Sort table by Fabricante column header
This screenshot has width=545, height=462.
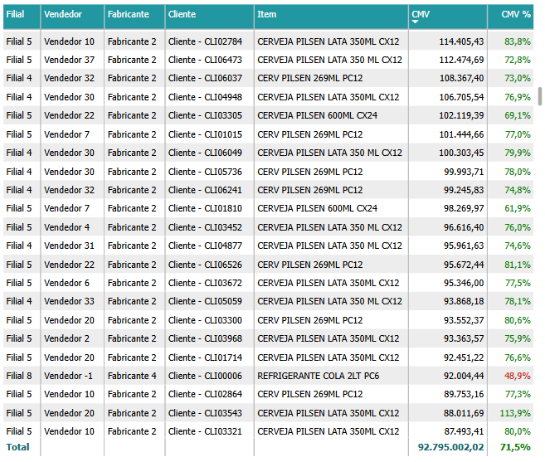click(x=128, y=15)
